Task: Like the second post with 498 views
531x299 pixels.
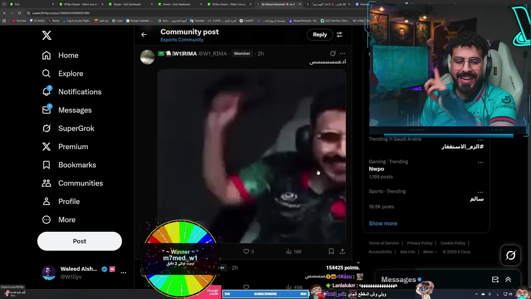Action: pyautogui.click(x=246, y=287)
